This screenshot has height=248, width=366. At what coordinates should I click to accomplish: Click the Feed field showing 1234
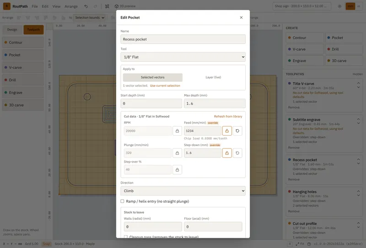tap(203, 131)
